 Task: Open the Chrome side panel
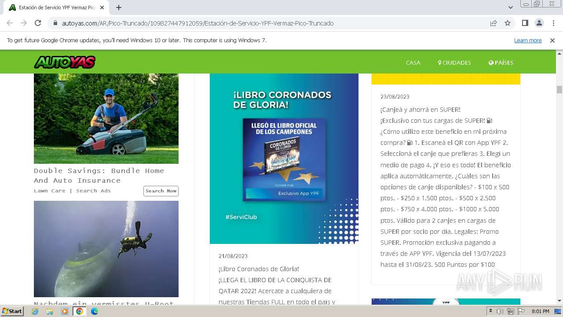(525, 23)
